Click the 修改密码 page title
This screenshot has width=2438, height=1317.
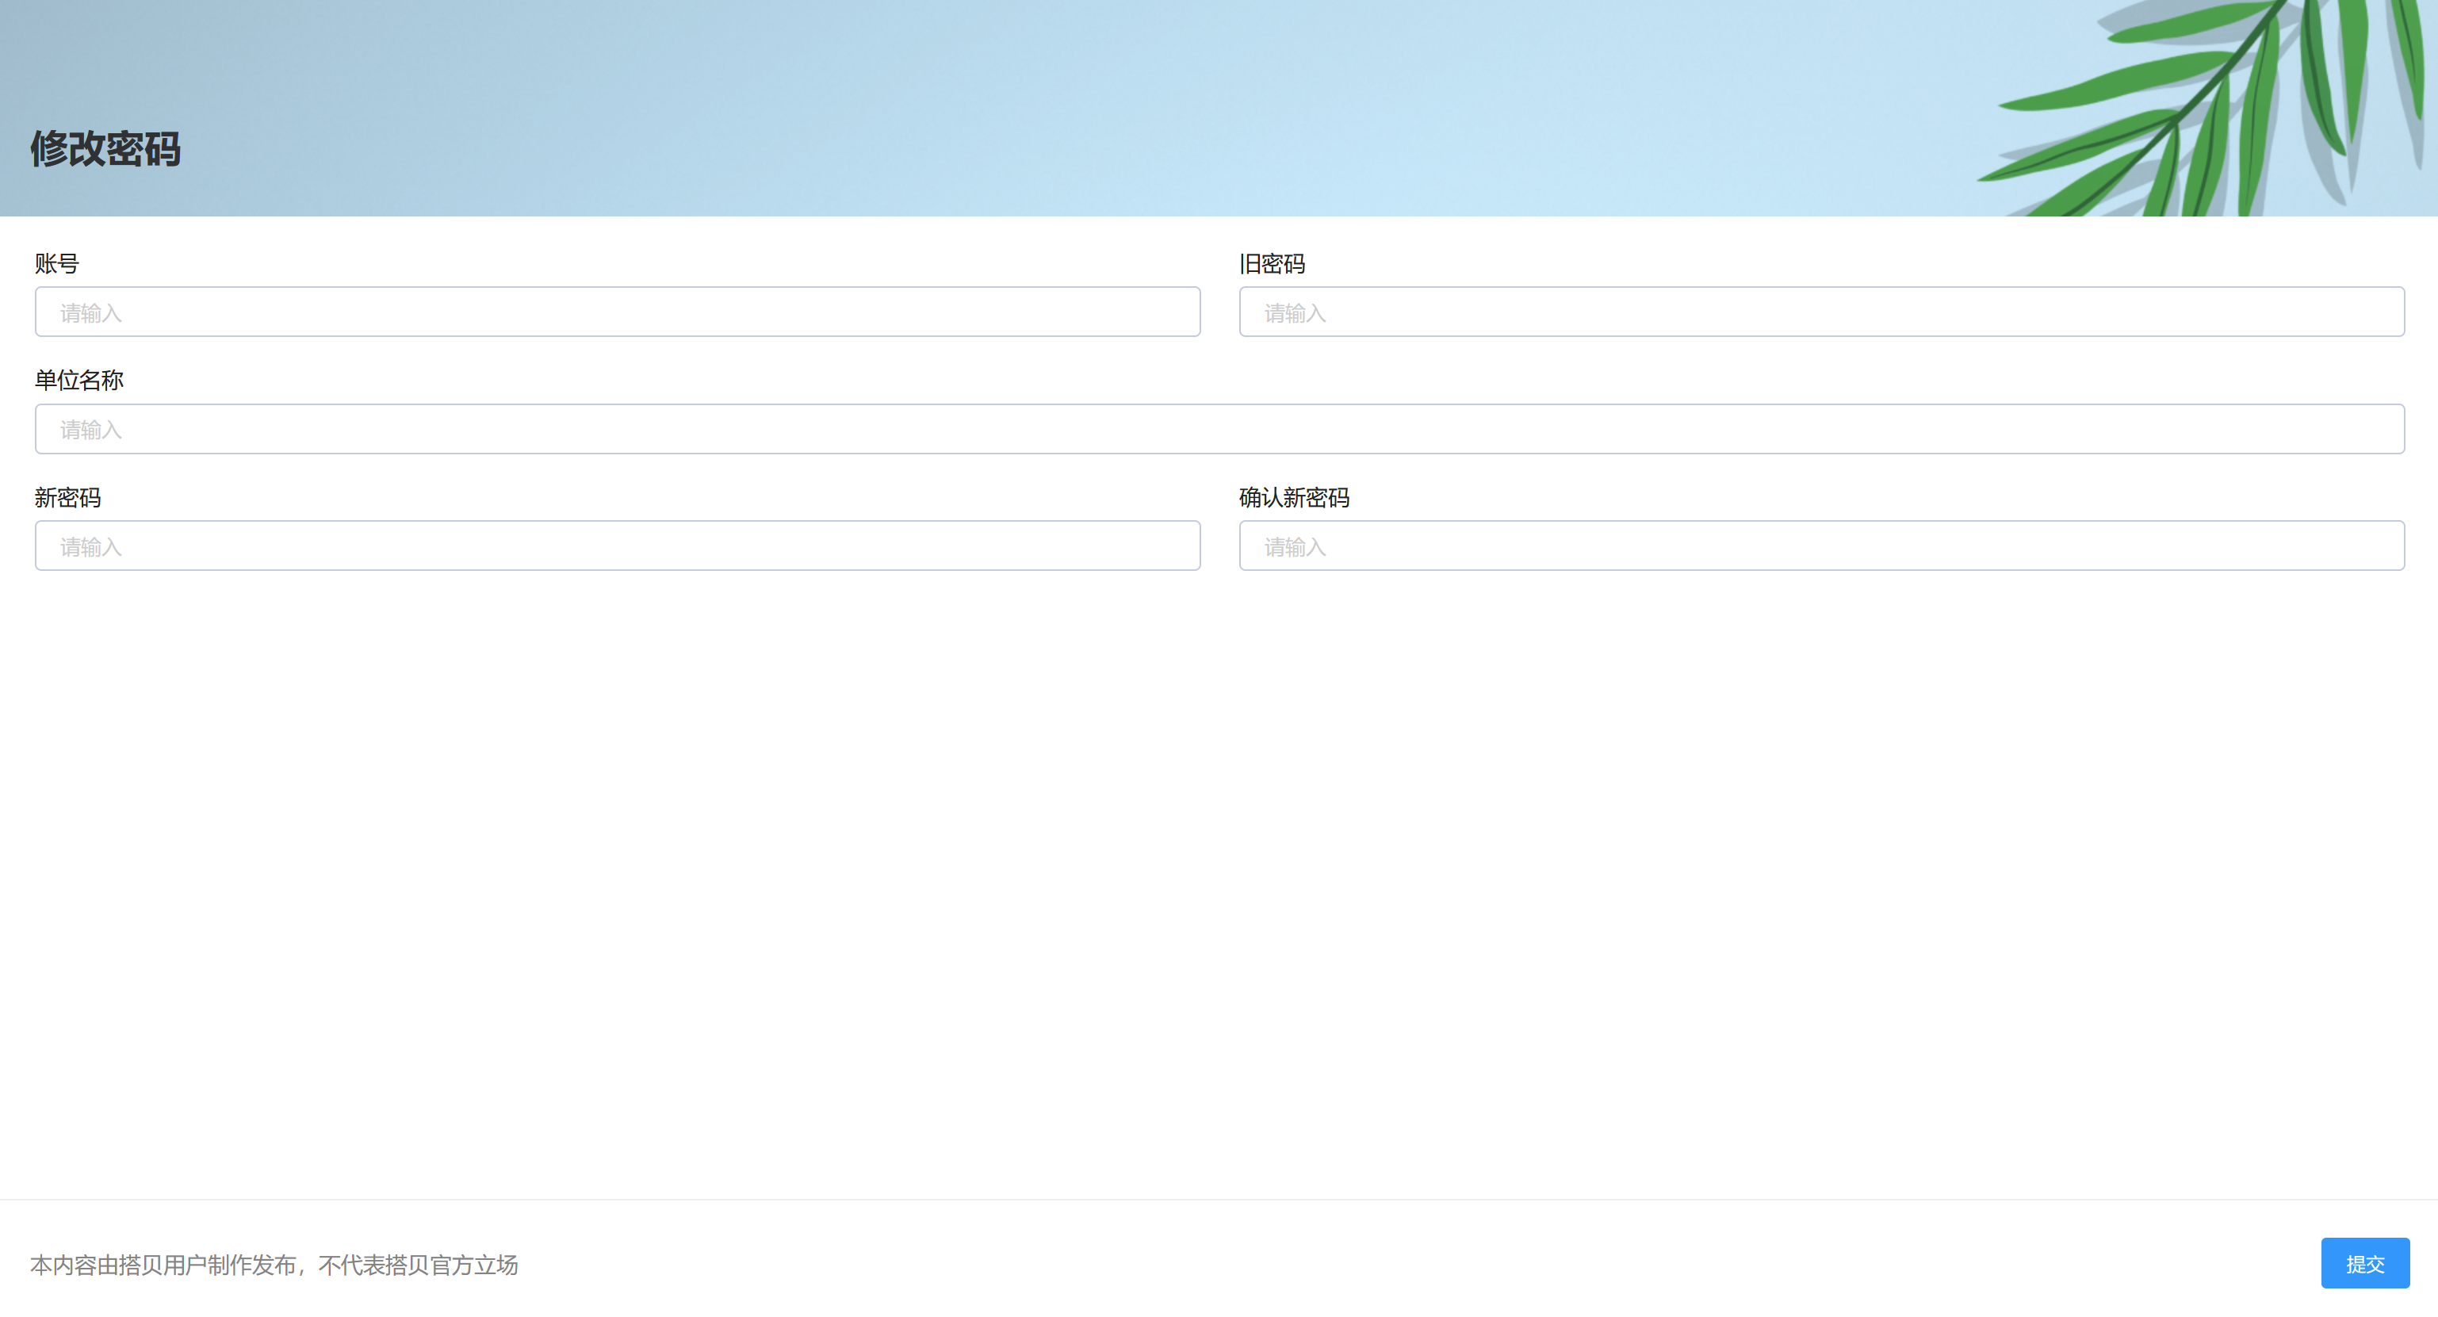(105, 150)
